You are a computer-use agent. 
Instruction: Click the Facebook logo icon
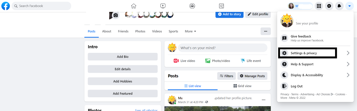pyautogui.click(x=6, y=6)
